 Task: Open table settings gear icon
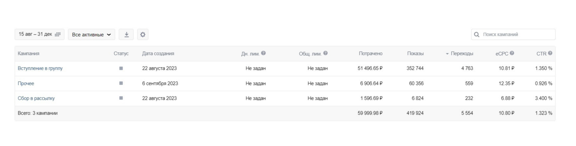(143, 35)
